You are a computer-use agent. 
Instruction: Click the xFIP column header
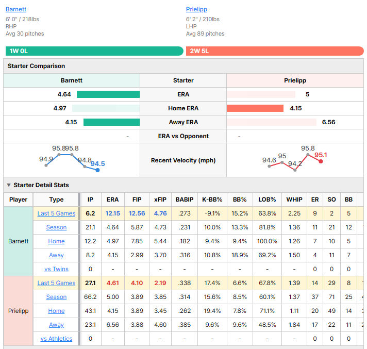tap(160, 200)
